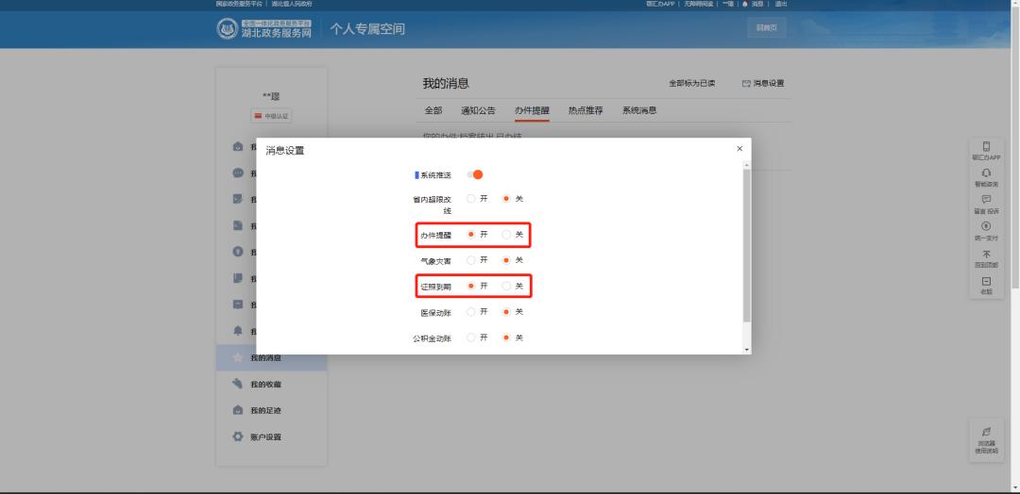1020x494 pixels.
Task: Open the 热点推荐 tab
Action: point(586,110)
